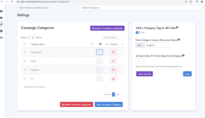
Task: Click the Cloud category name
Action: (33, 61)
